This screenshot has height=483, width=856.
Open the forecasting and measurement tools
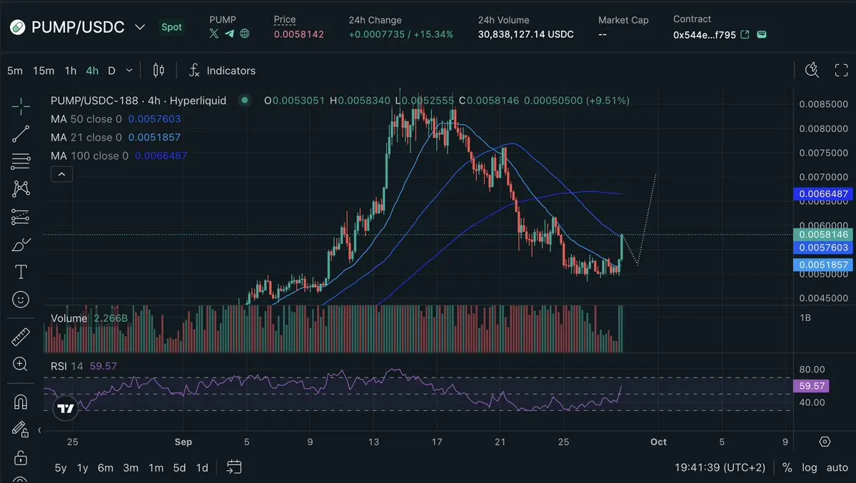coord(21,217)
